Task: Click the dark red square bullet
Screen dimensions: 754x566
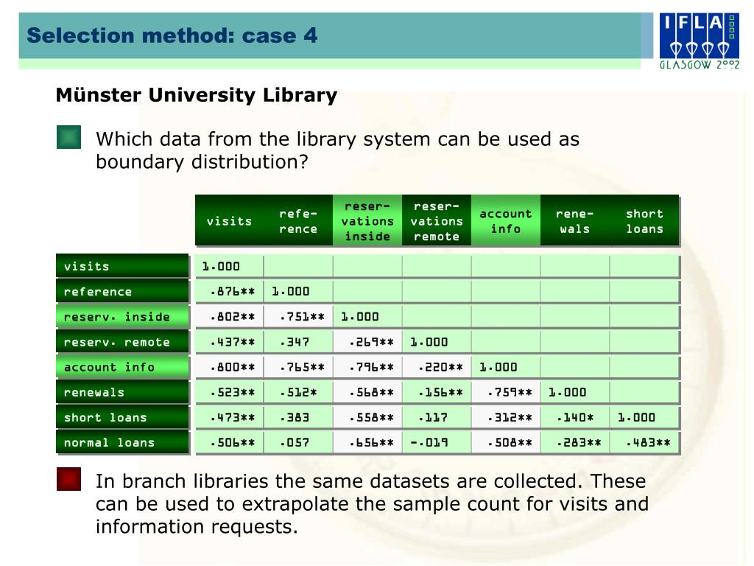Action: [68, 479]
